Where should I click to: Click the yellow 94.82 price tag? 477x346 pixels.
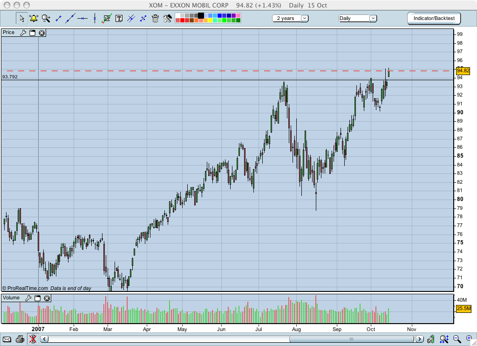tap(463, 71)
